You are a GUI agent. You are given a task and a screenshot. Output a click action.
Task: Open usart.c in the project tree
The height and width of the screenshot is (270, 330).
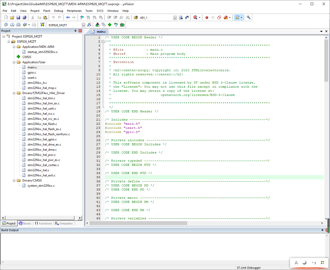(32, 78)
